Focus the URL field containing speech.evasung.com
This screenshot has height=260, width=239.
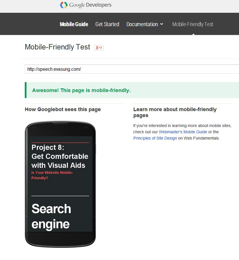[x=131, y=69]
